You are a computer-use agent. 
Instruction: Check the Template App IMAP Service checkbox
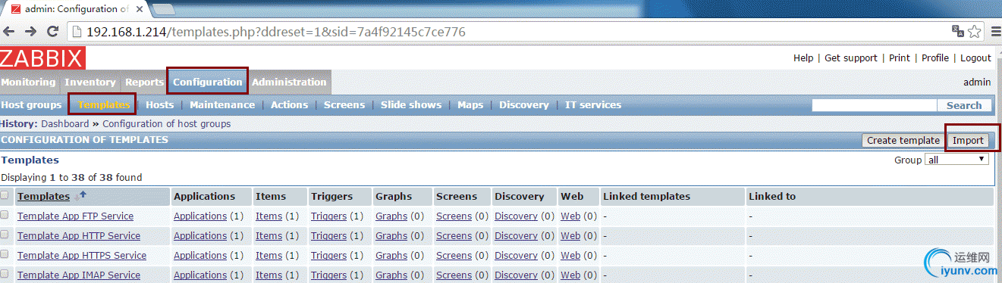coord(5,274)
